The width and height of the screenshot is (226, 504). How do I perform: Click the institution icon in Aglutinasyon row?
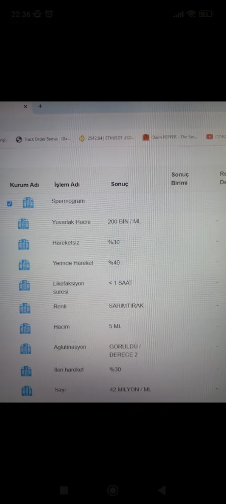[26, 349]
